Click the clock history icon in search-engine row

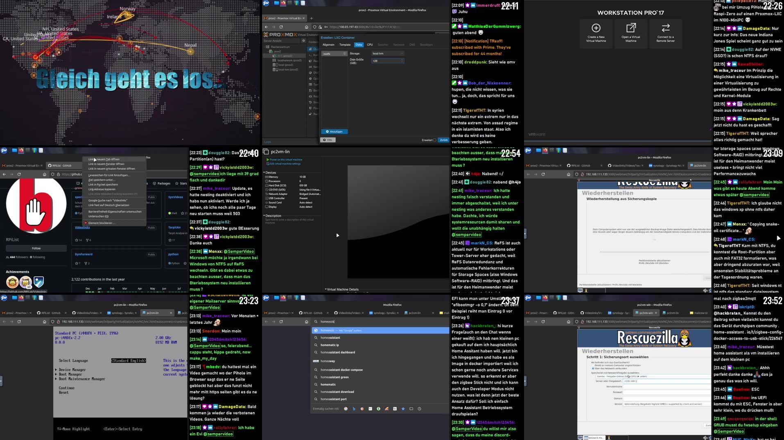419,409
